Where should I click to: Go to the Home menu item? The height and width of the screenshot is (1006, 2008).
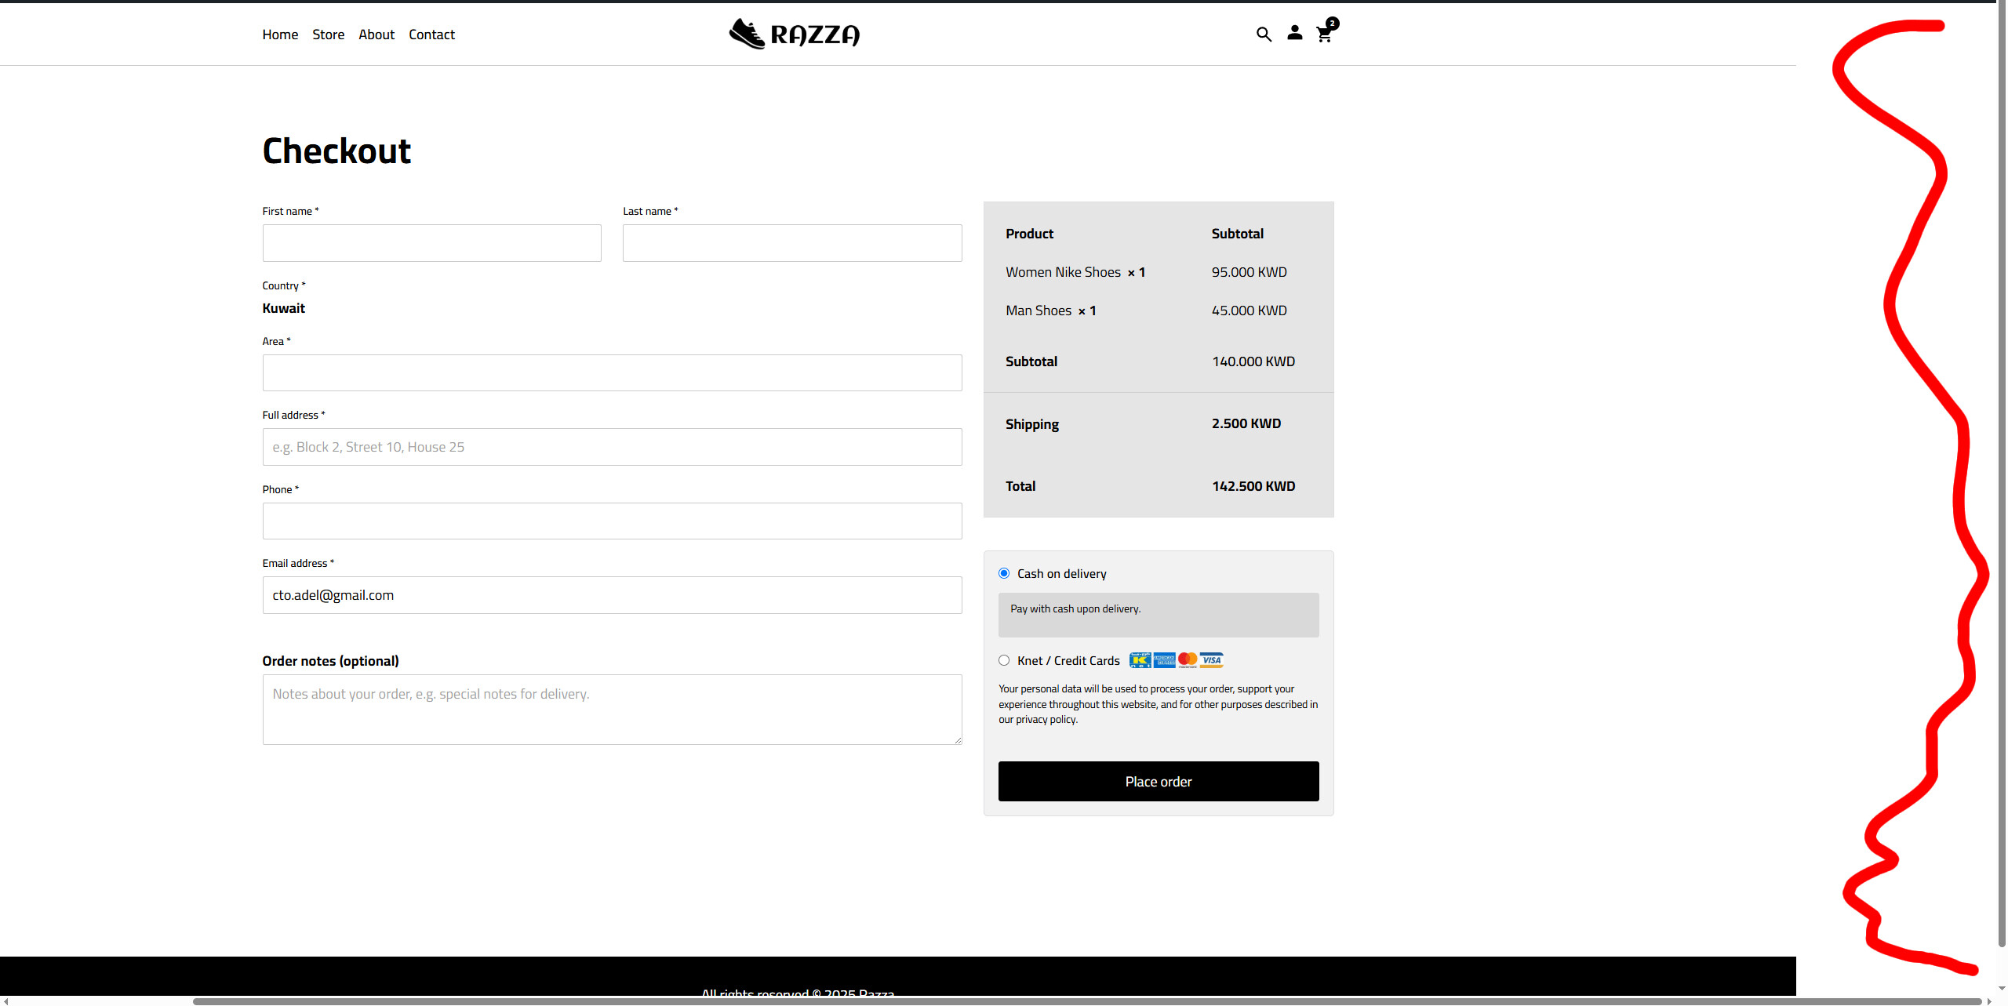(x=280, y=35)
